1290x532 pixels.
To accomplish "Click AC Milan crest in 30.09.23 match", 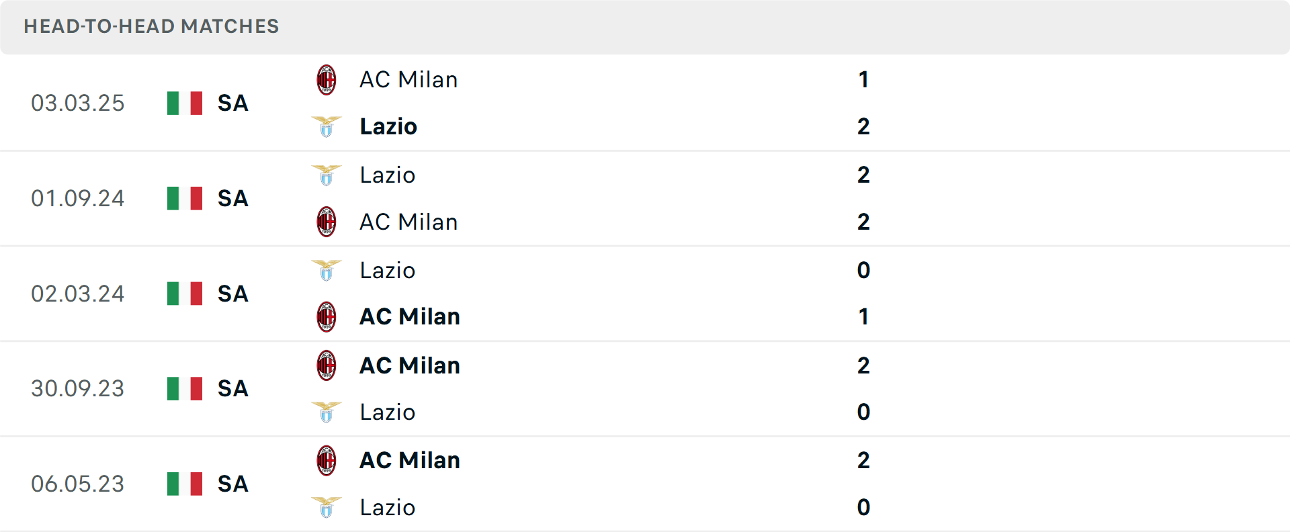I will [x=327, y=365].
